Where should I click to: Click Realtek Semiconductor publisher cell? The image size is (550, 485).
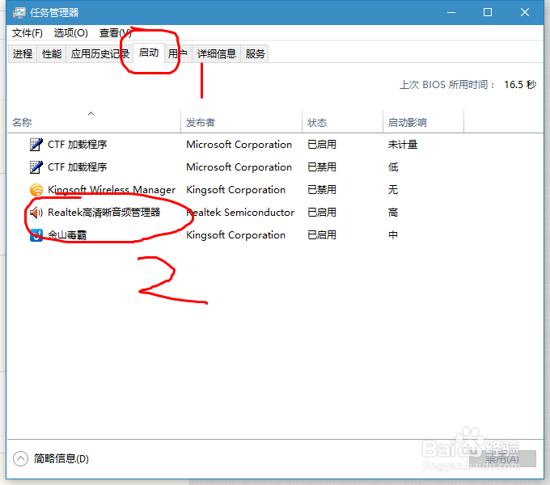pyautogui.click(x=240, y=213)
